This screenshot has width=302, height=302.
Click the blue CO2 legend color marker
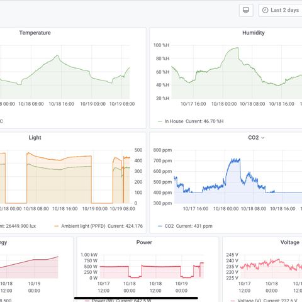(x=160, y=226)
